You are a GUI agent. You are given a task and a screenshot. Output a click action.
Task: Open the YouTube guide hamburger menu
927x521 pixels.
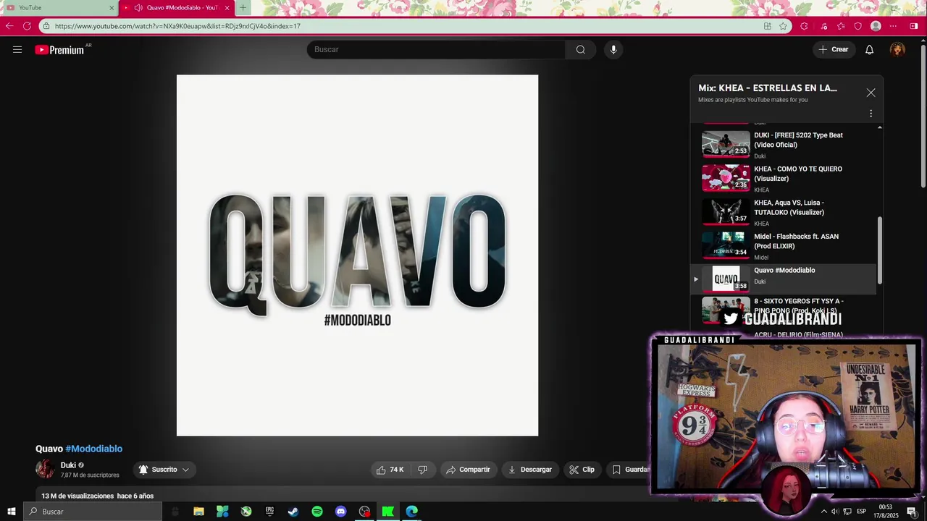[17, 49]
